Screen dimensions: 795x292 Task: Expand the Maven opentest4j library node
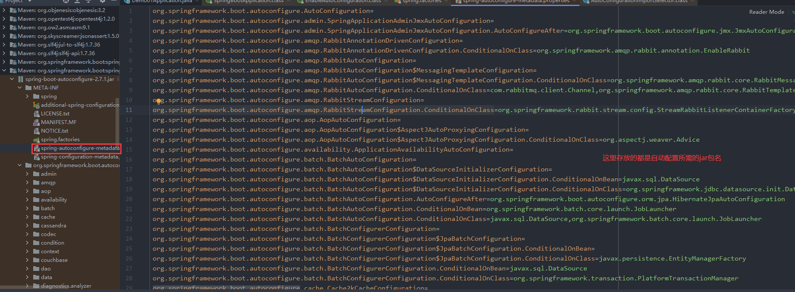(x=4, y=19)
